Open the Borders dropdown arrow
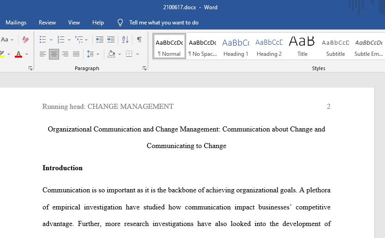The width and height of the screenshot is (385, 238). coord(138,54)
